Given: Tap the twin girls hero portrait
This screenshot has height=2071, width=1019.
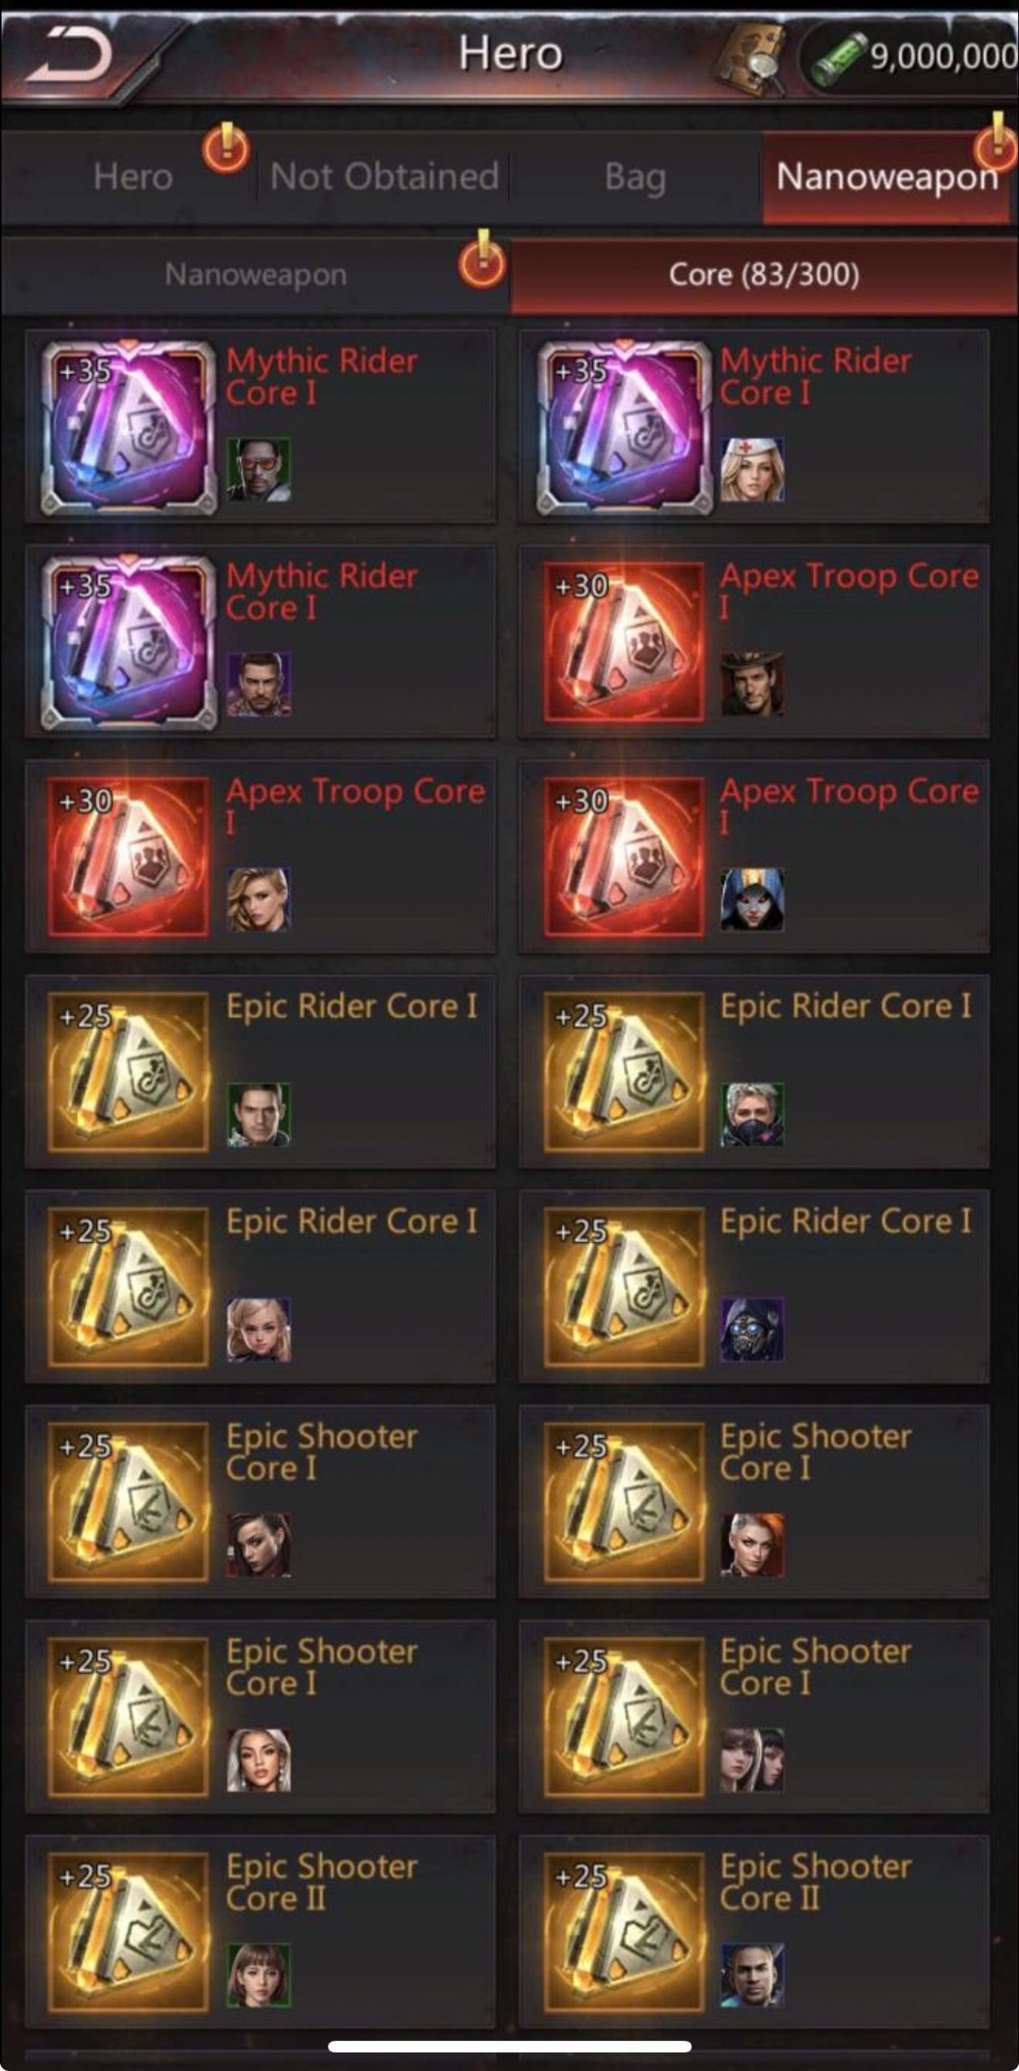Looking at the screenshot, I should [x=752, y=1761].
